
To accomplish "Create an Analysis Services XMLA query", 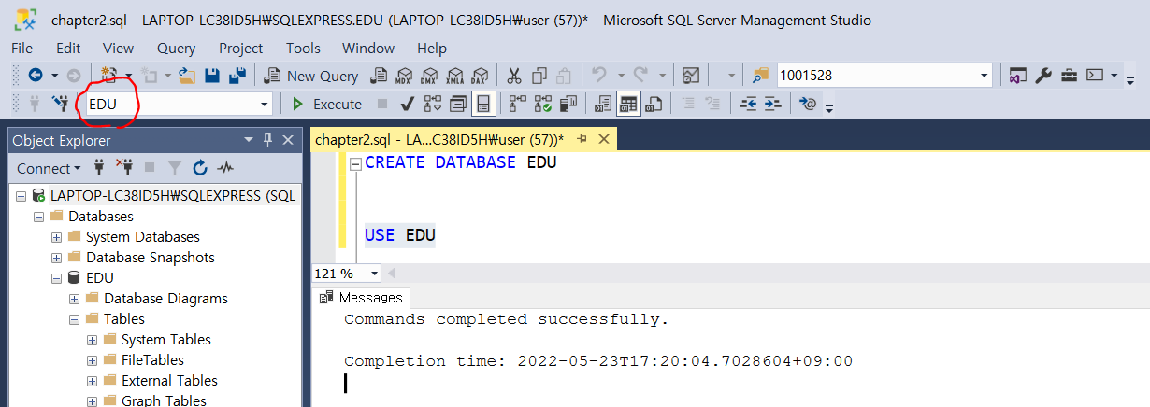I will coord(455,76).
